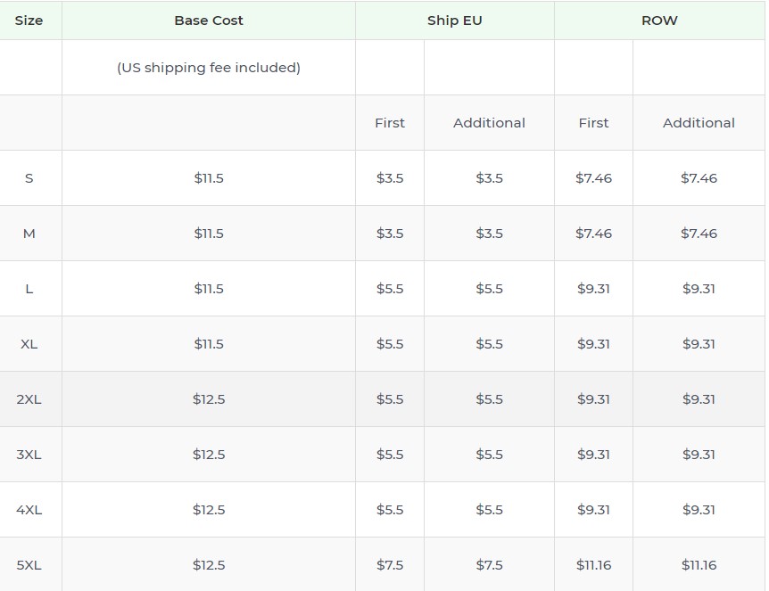
Task: Click EU additional fee for size 3XL
Action: tap(489, 456)
